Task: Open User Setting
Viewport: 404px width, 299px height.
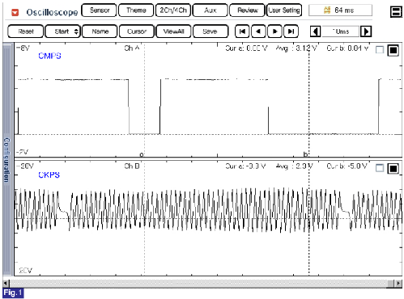Action: pyautogui.click(x=284, y=11)
